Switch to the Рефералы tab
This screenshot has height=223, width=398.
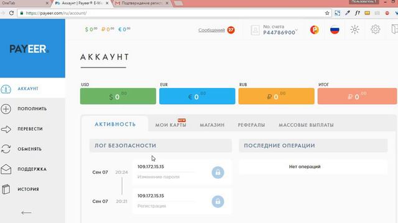pos(251,125)
